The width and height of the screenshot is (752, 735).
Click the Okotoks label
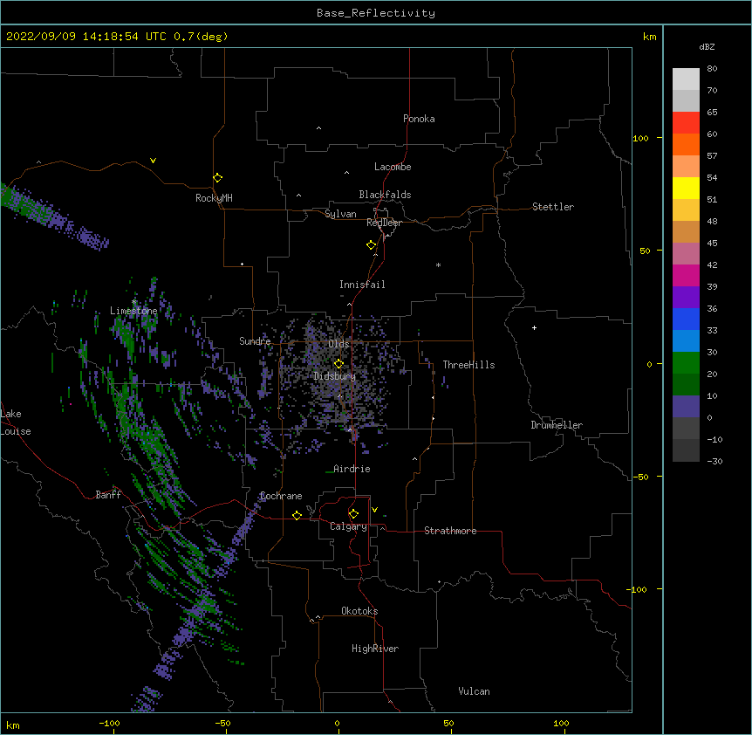pos(359,611)
